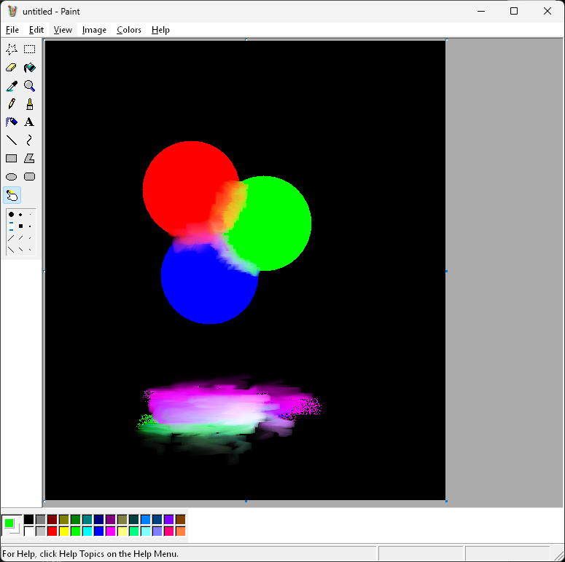565x562 pixels.
Task: Click the Paint app icon in title bar
Action: point(12,11)
